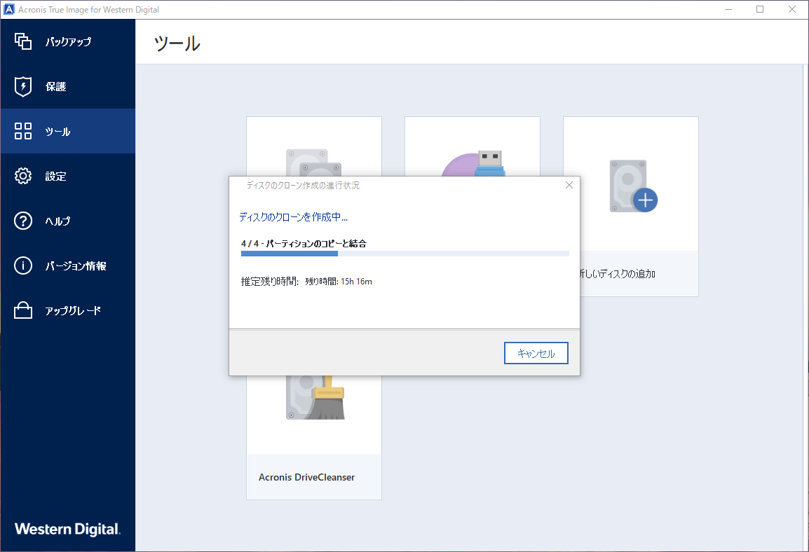
Task: Click the ヘルプ question mark icon
Action: coord(22,221)
